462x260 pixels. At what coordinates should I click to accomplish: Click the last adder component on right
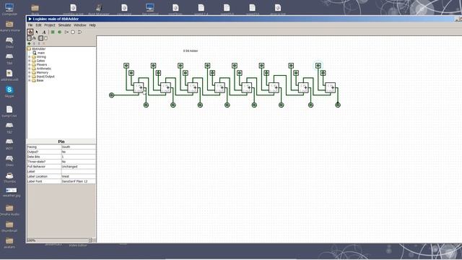coord(331,87)
